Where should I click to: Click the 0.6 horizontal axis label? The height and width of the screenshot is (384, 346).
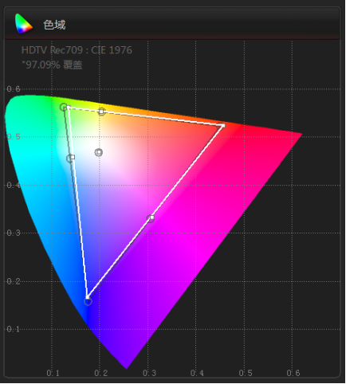pyautogui.click(x=293, y=373)
